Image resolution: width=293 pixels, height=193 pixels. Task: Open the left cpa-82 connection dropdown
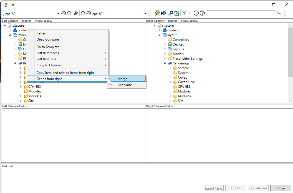click(x=58, y=14)
